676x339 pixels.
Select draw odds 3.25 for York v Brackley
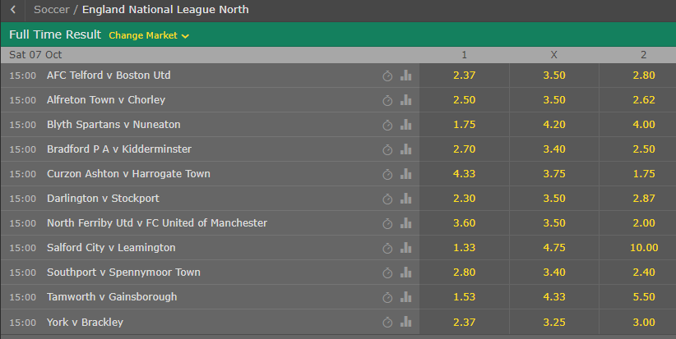pyautogui.click(x=553, y=322)
